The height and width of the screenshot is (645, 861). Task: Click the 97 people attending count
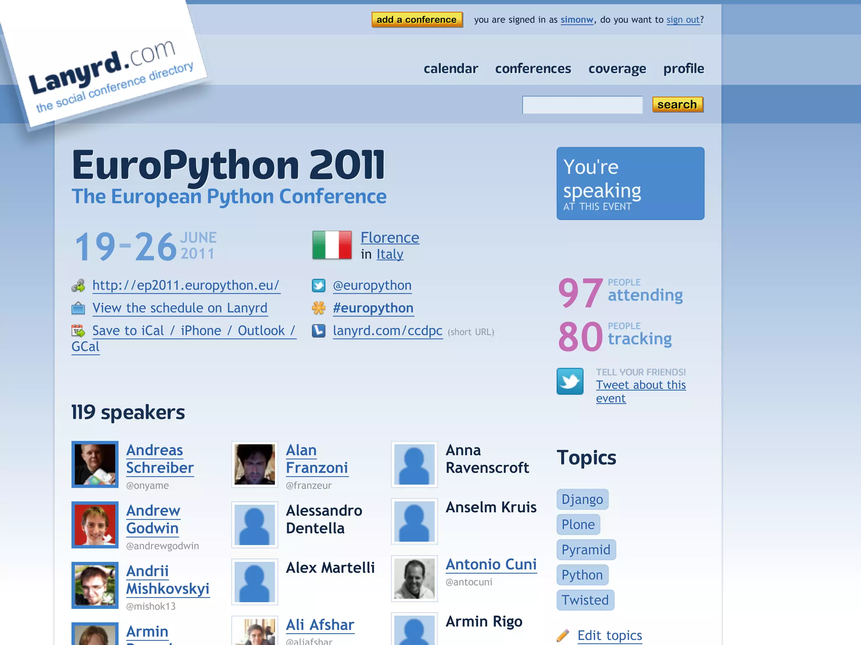621,293
